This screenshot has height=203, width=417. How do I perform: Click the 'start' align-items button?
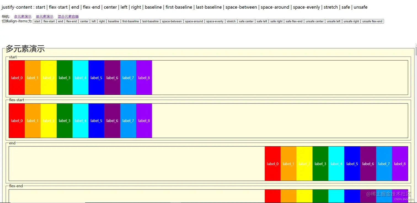[x=37, y=21]
